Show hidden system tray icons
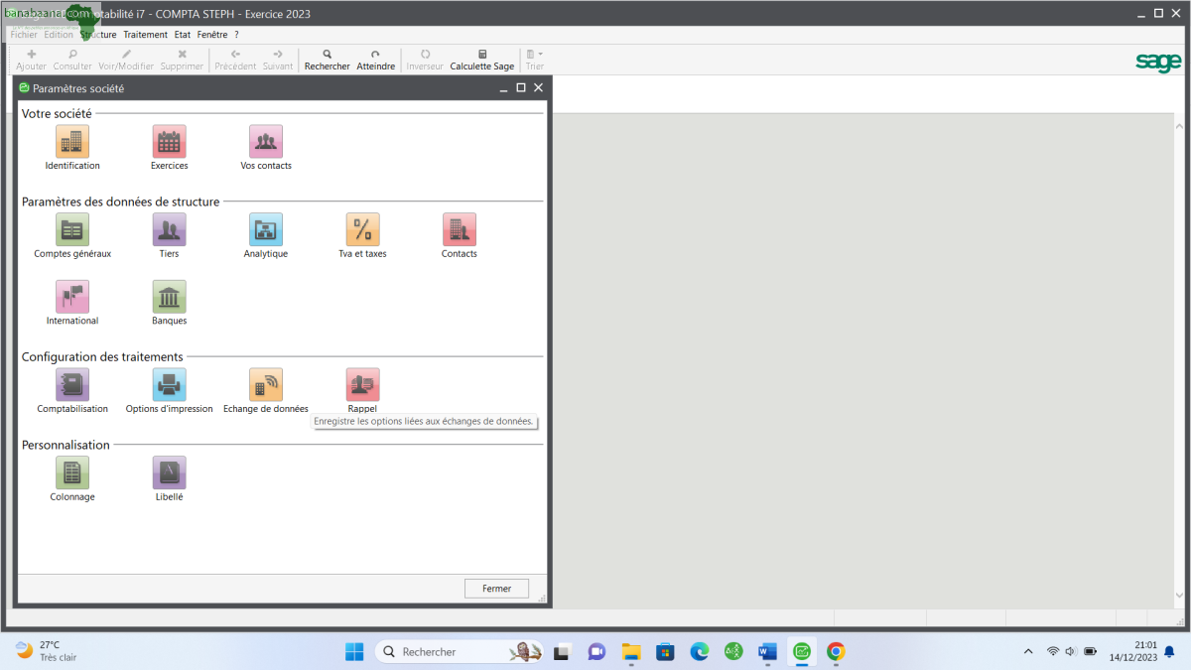The image size is (1191, 670). [1027, 652]
